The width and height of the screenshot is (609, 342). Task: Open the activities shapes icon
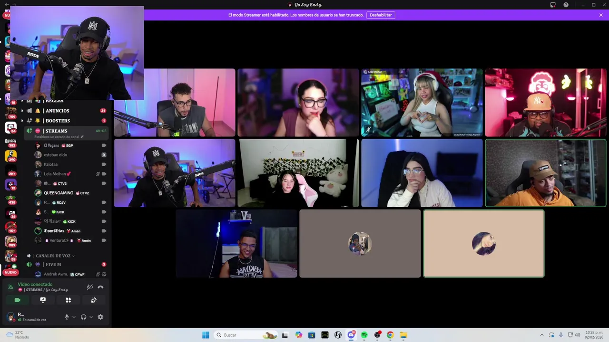coord(68,300)
